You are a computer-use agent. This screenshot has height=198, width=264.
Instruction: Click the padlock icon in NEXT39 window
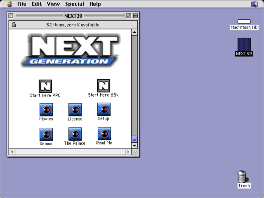(x=14, y=25)
